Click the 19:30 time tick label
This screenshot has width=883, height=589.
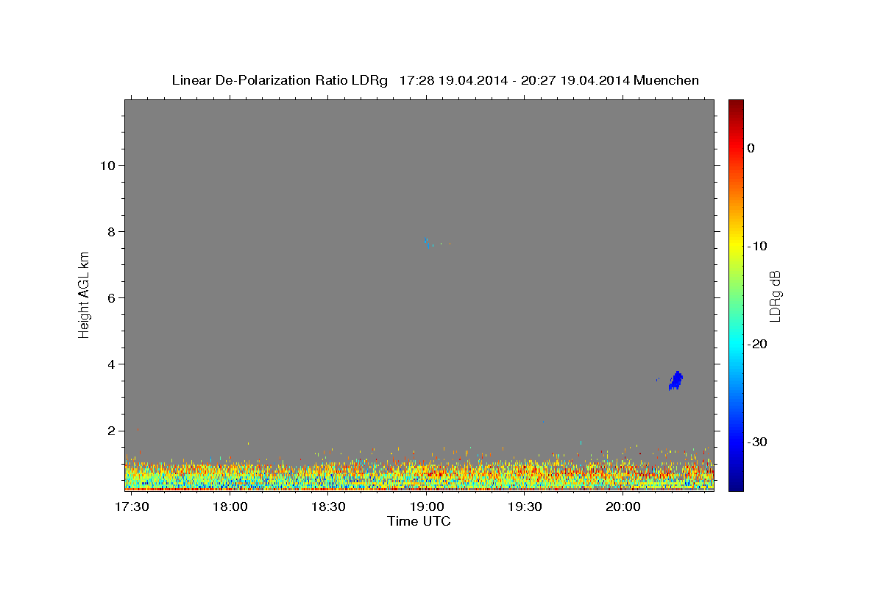(x=525, y=507)
